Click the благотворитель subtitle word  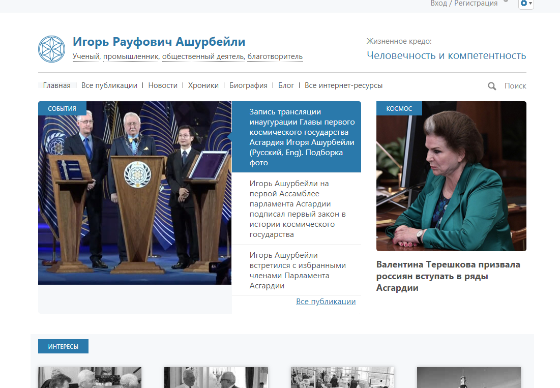275,56
